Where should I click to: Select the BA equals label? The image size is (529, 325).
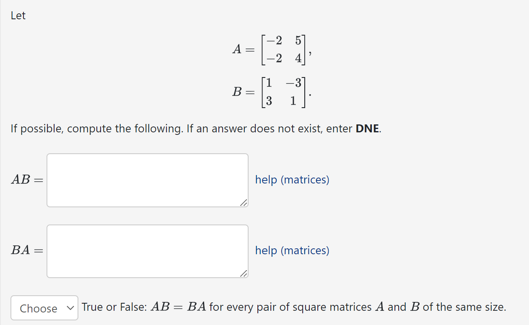[x=26, y=251]
